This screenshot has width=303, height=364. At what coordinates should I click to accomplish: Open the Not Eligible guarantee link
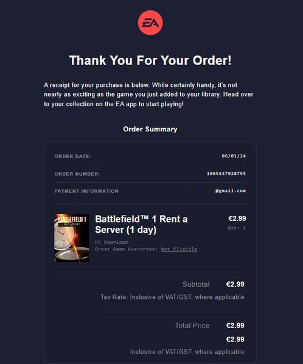179,249
